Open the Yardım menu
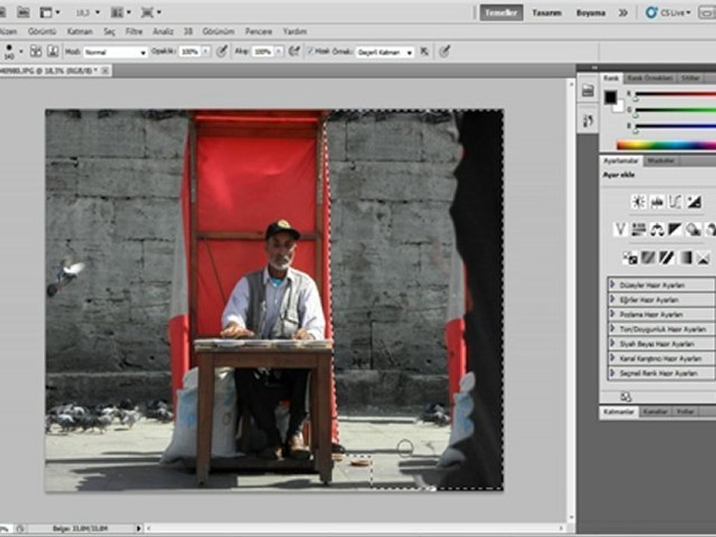Image resolution: width=716 pixels, height=537 pixels. (295, 31)
